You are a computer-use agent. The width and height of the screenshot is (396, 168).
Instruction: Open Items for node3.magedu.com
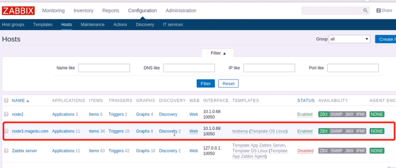click(94, 131)
